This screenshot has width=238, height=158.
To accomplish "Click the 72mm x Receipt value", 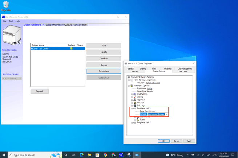I will click(153, 83).
